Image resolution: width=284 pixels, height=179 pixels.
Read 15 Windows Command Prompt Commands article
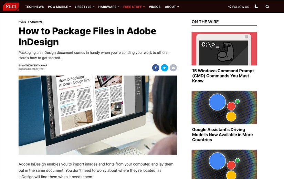coord(223,76)
